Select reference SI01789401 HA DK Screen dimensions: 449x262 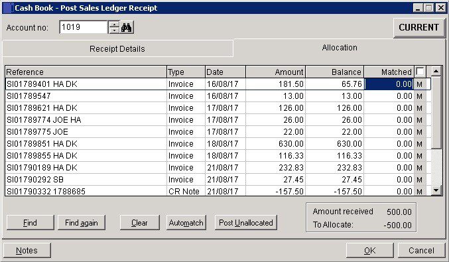pyautogui.click(x=86, y=84)
